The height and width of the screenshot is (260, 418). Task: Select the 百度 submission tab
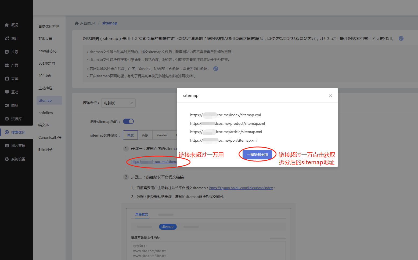tap(130, 135)
